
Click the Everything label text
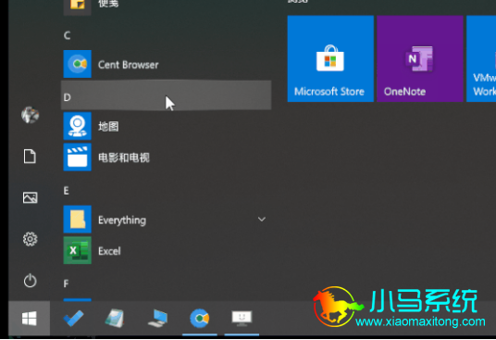[122, 220]
